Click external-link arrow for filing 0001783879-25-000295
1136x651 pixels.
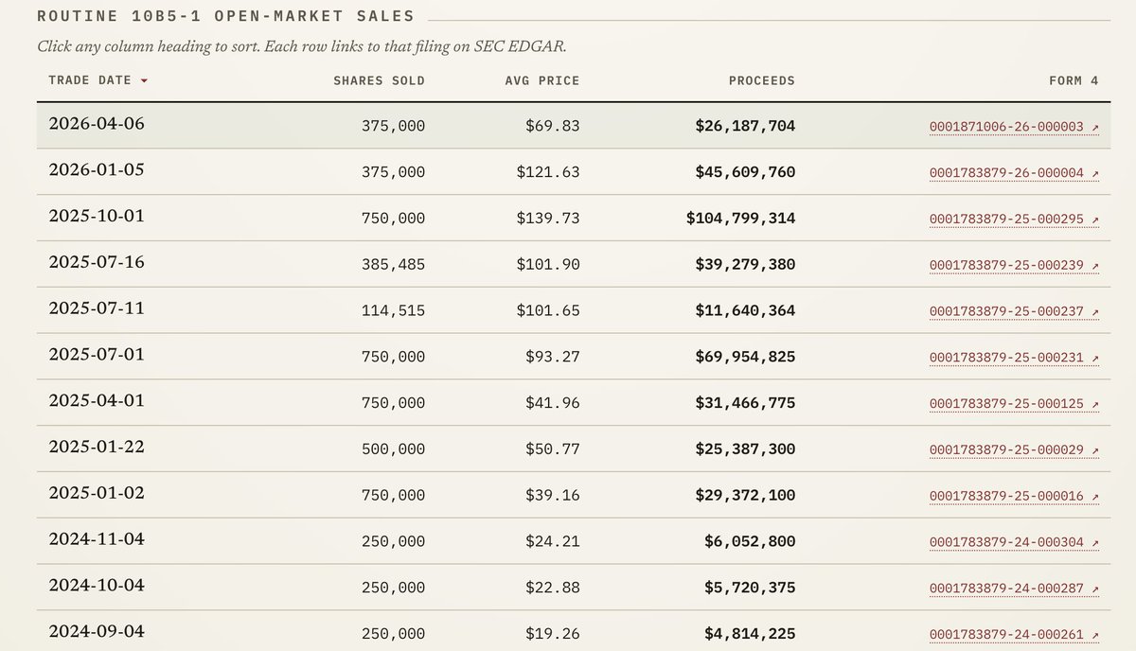point(1094,220)
